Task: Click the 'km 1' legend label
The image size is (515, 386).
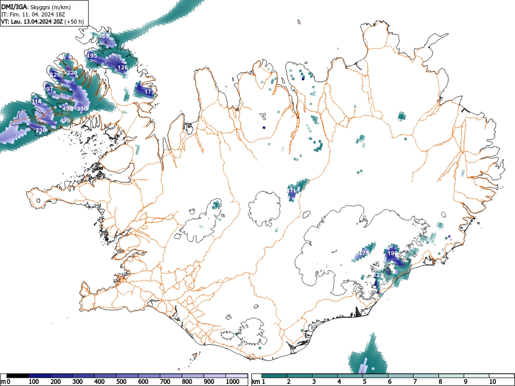Action: 259,382
